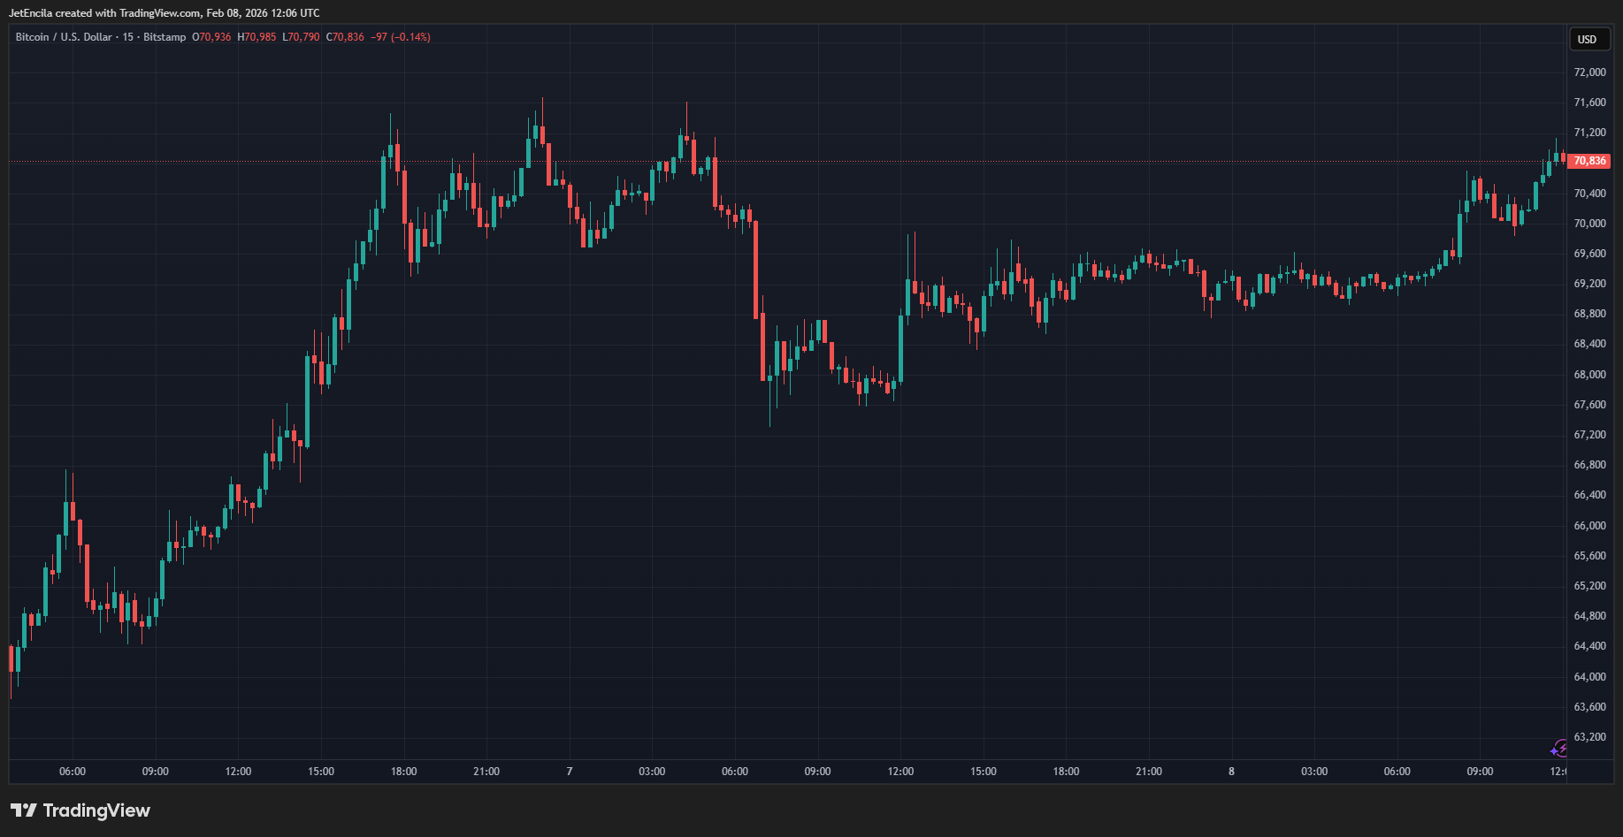Click the close value C70,836 in legend
This screenshot has width=1623, height=837.
point(345,37)
